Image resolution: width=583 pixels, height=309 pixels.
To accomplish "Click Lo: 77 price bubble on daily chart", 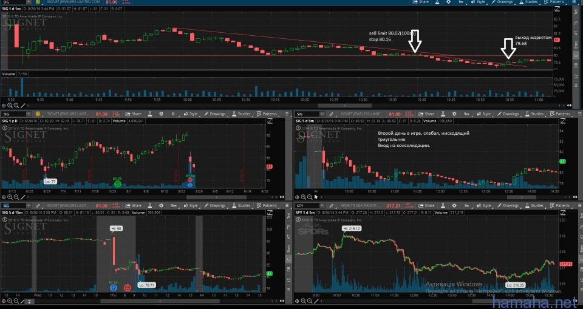I will point(50,182).
